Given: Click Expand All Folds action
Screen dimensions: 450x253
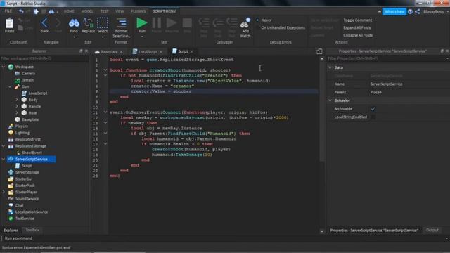Looking at the screenshot, I should pyautogui.click(x=356, y=28).
